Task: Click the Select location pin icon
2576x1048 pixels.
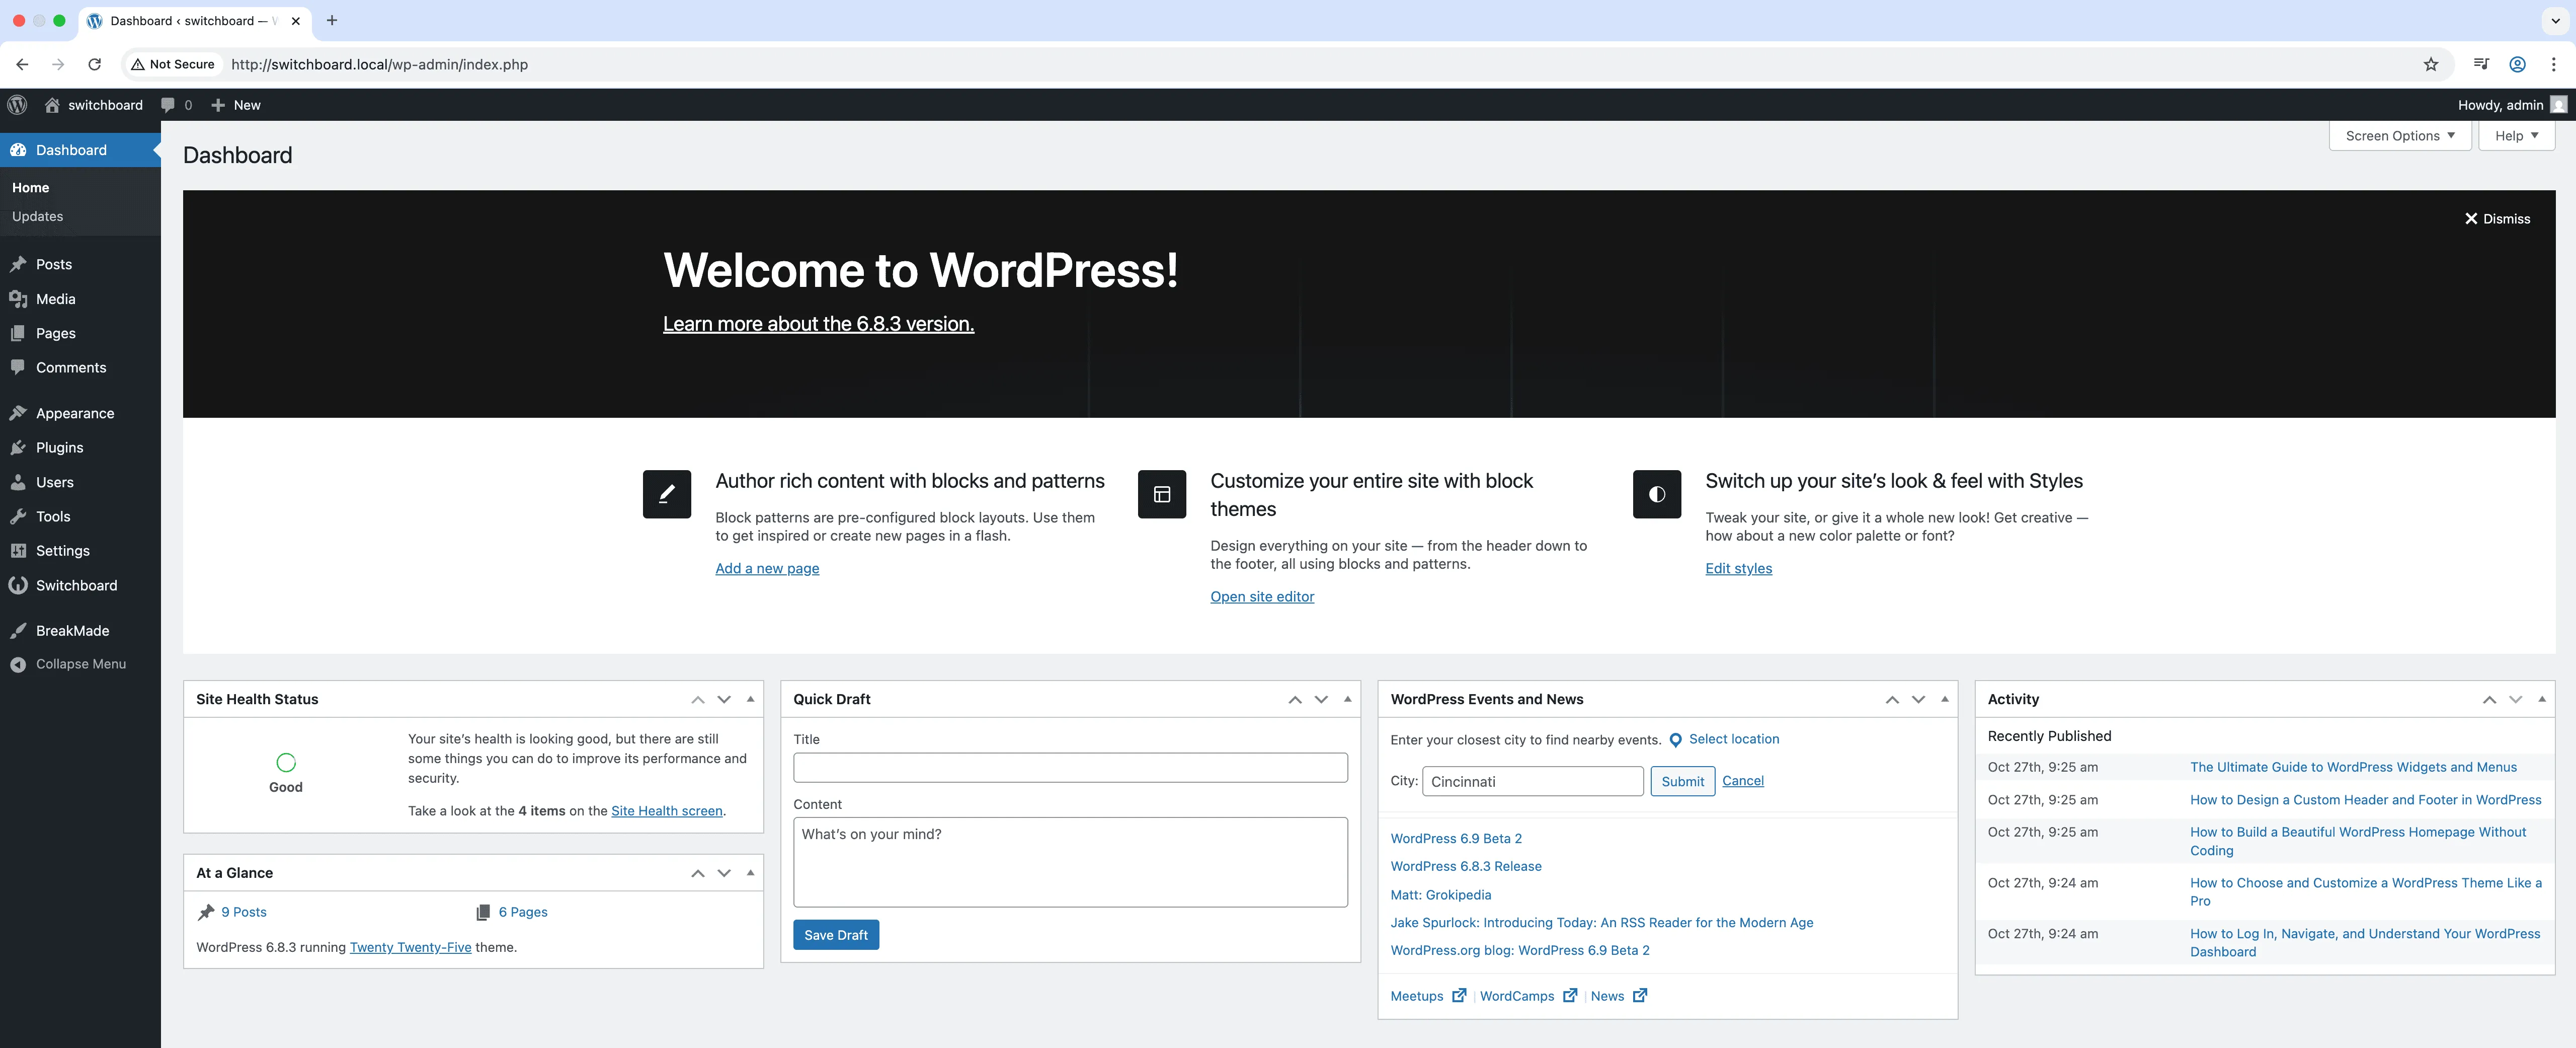Action: coord(1676,740)
